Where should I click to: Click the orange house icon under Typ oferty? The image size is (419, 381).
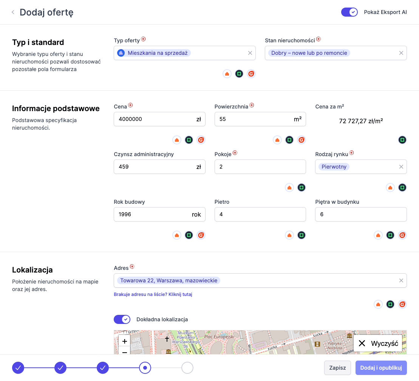(227, 74)
